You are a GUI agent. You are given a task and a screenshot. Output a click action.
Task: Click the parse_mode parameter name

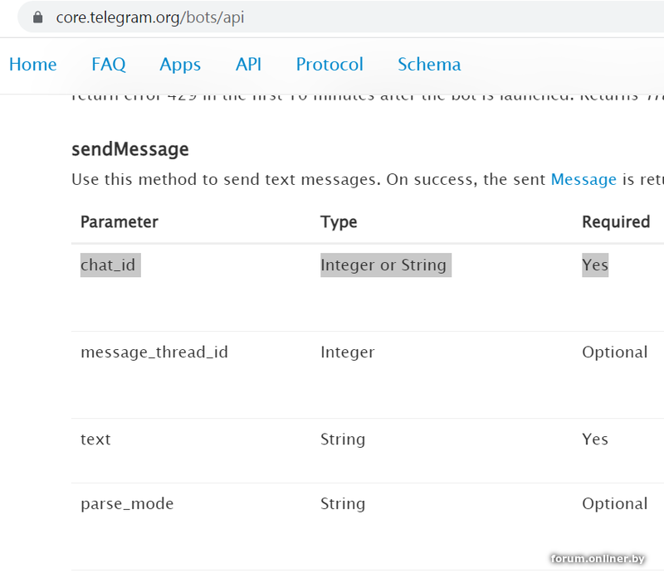tap(127, 504)
